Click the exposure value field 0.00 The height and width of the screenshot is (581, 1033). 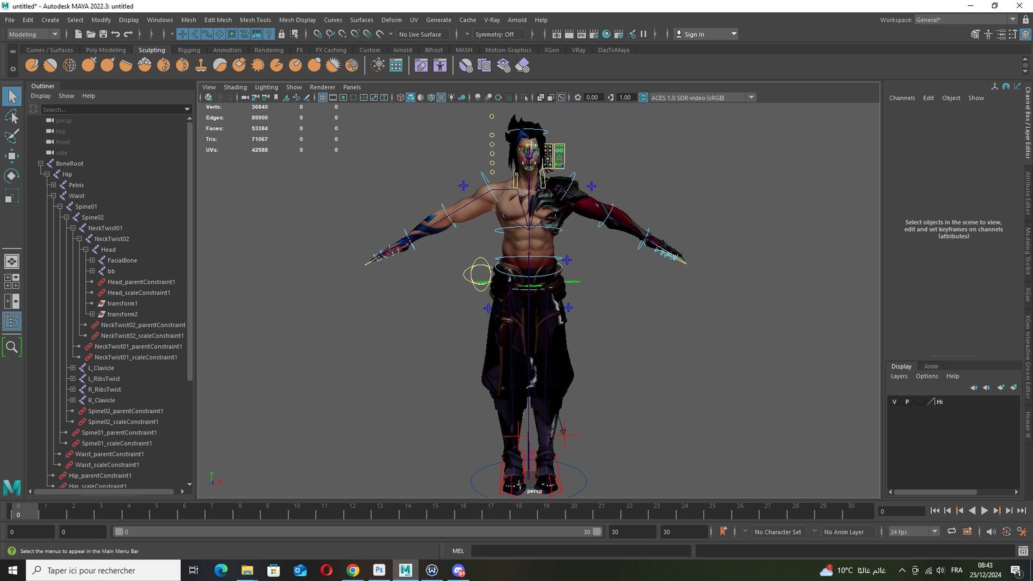[592, 97]
